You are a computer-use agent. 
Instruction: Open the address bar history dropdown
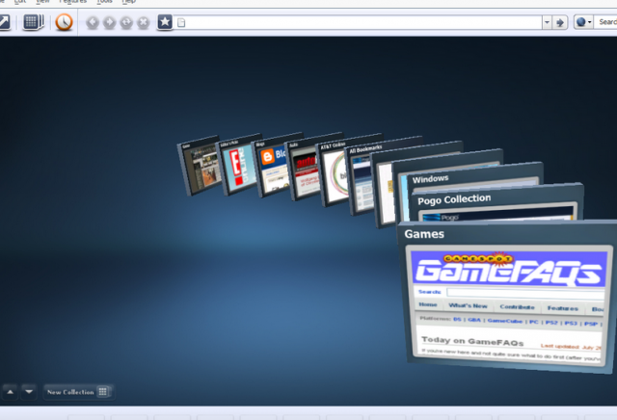point(547,22)
